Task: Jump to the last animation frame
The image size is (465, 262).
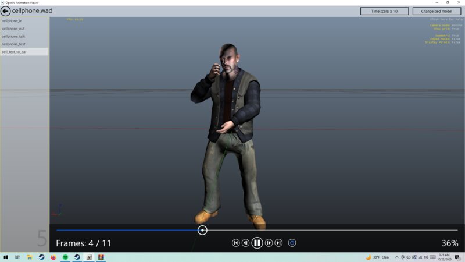Action: click(x=278, y=243)
